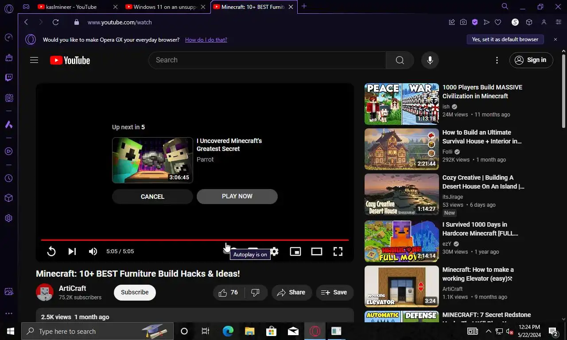Open ArtiCraft channel name link
The height and width of the screenshot is (340, 567).
click(x=73, y=288)
